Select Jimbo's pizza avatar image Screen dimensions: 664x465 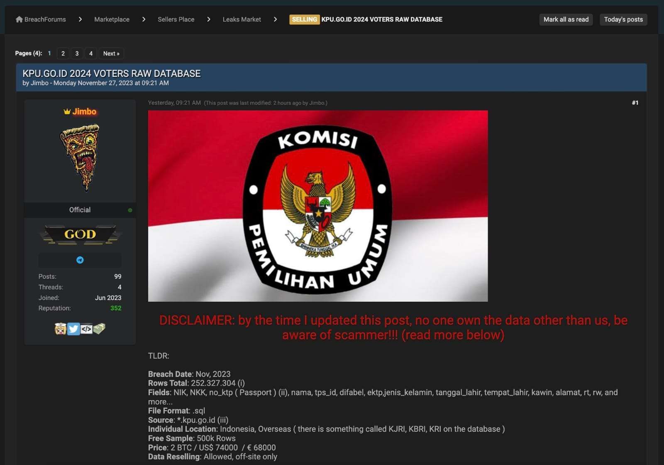pyautogui.click(x=80, y=158)
